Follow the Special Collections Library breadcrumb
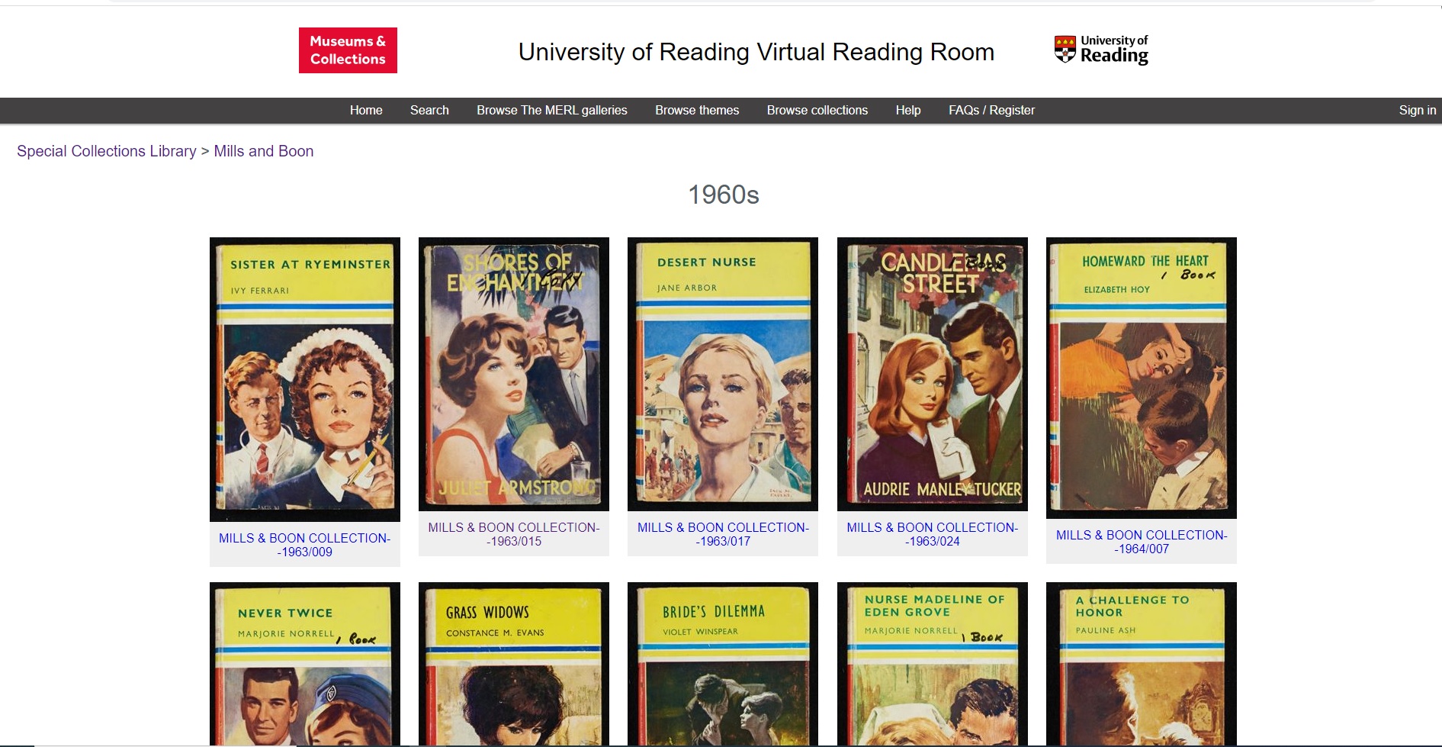The width and height of the screenshot is (1442, 747). pos(107,151)
